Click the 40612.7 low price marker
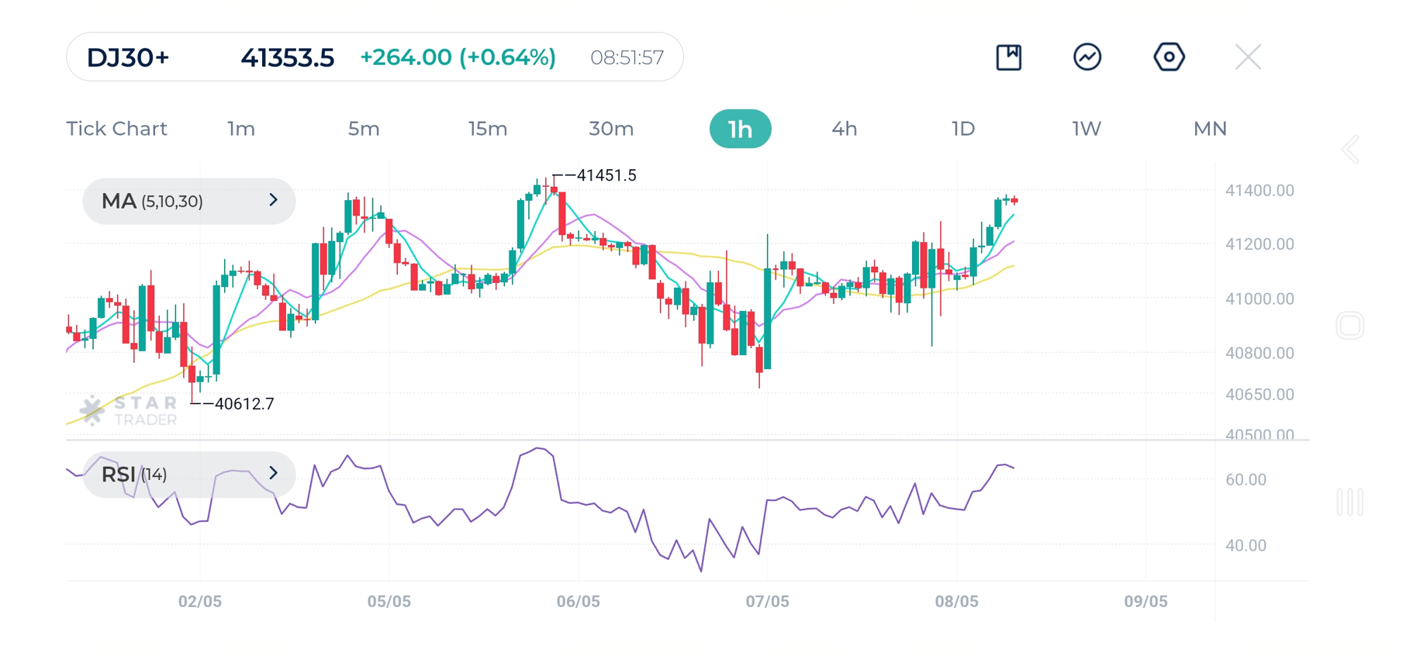 244,404
